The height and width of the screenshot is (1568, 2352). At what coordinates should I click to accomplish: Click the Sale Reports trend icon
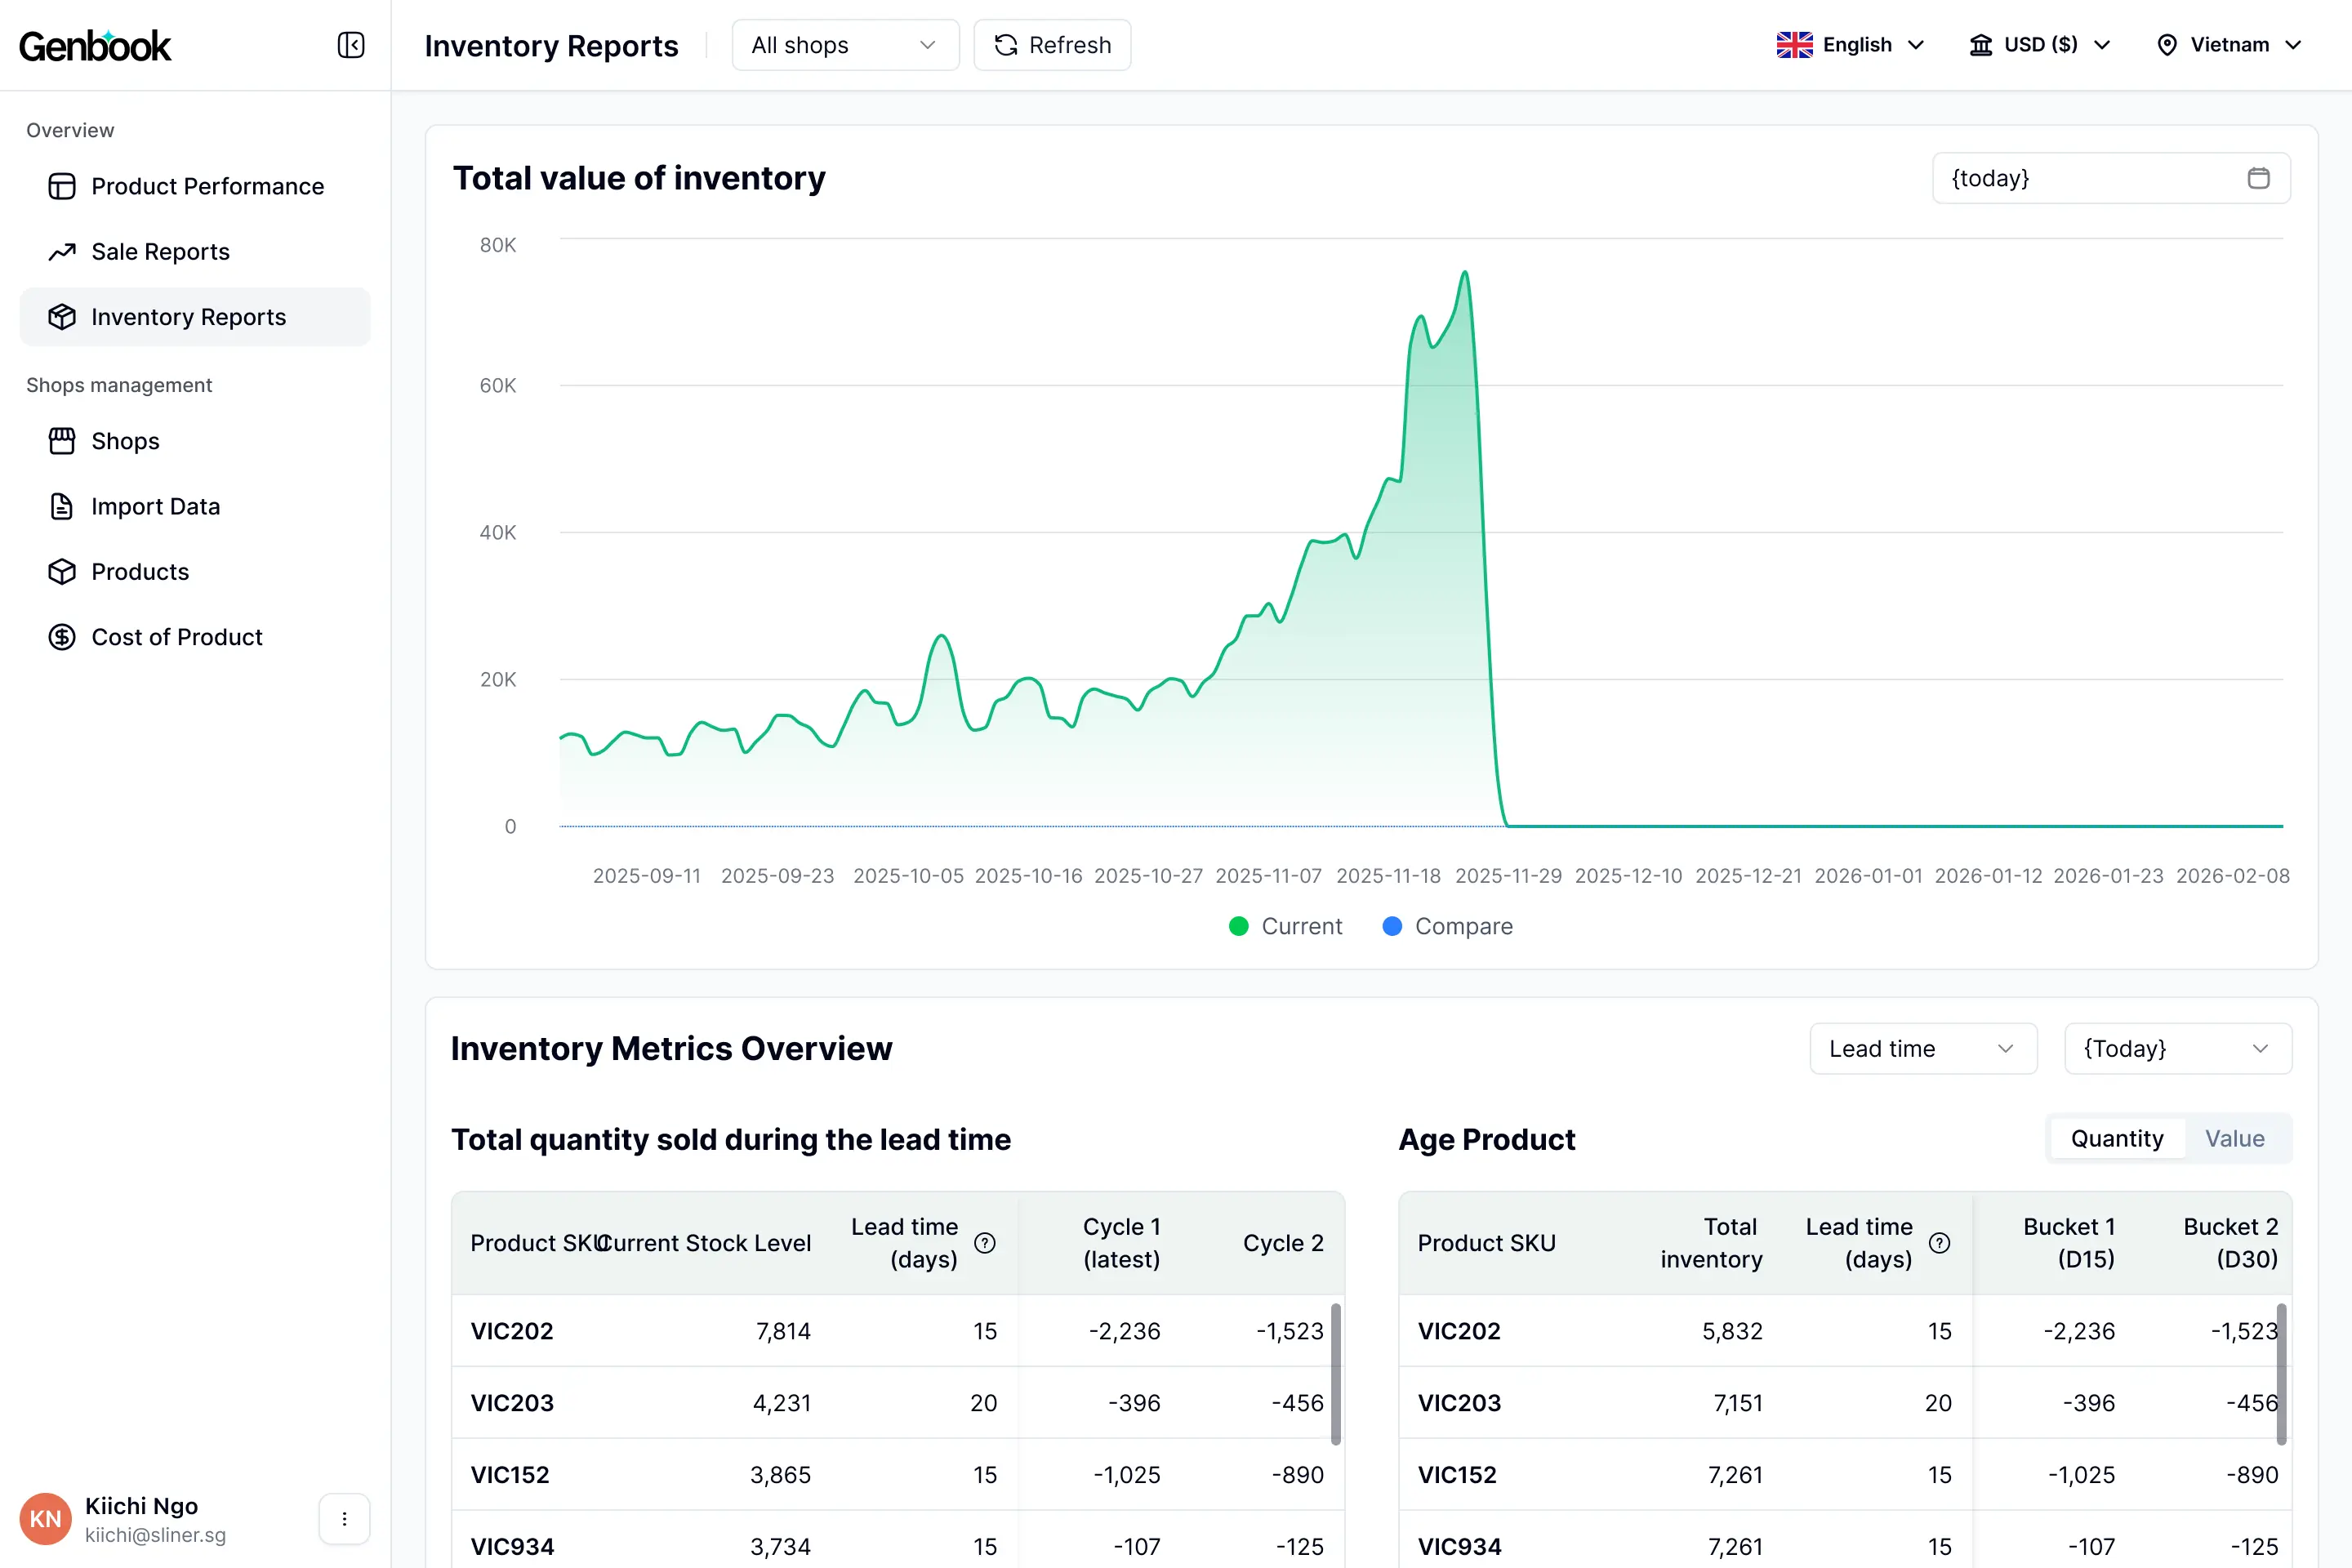pos(62,251)
